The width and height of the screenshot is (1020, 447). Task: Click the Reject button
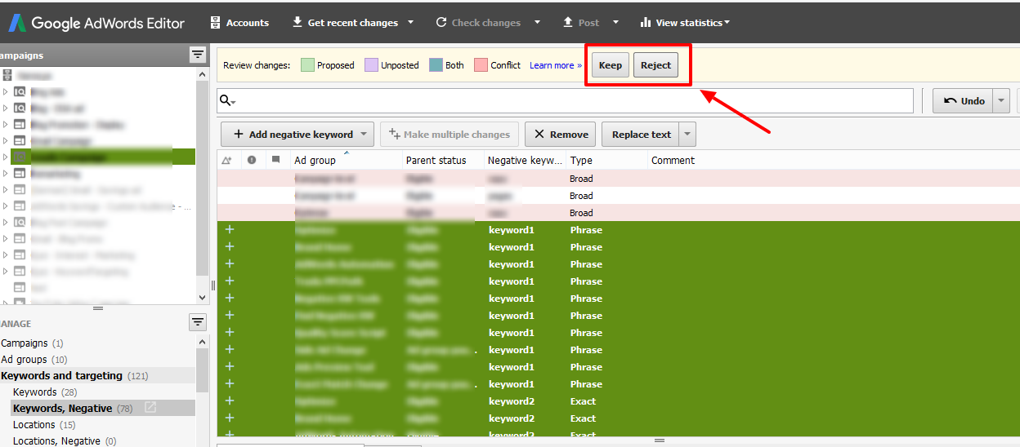click(655, 65)
